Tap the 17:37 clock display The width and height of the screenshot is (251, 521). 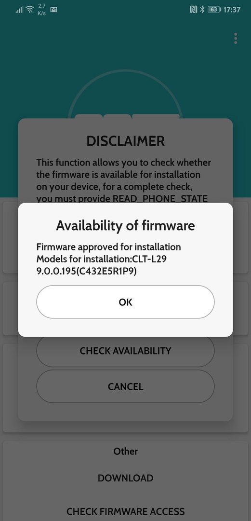pyautogui.click(x=232, y=10)
